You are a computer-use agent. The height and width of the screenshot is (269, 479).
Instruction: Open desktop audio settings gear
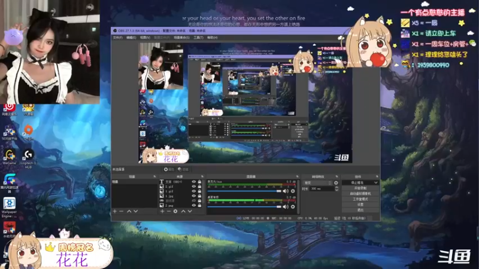[293, 206]
